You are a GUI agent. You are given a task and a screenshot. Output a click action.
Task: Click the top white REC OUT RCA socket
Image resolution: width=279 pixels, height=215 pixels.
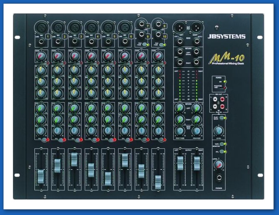tap(215, 99)
